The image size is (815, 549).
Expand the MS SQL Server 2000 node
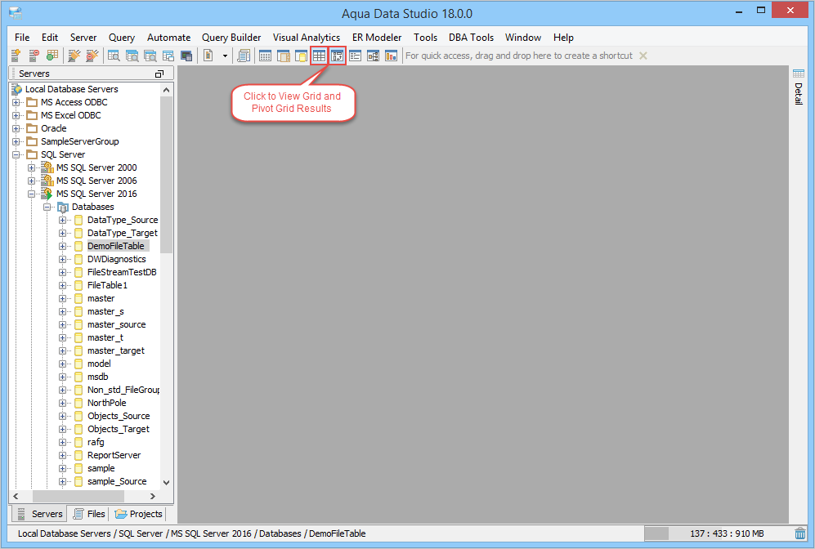(x=32, y=167)
